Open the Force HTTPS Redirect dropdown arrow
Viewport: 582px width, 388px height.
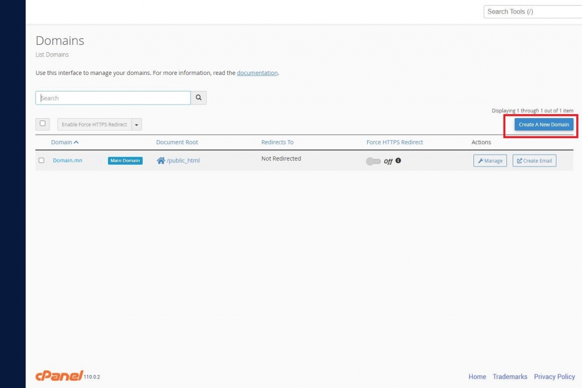[136, 124]
